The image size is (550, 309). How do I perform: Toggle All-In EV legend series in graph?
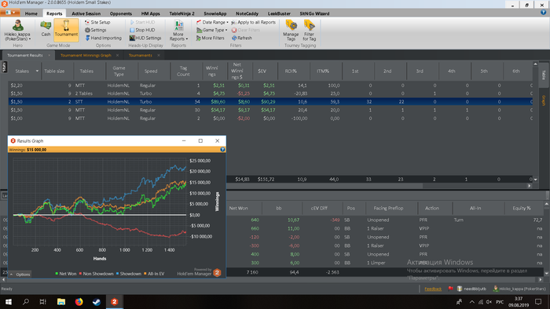point(154,274)
